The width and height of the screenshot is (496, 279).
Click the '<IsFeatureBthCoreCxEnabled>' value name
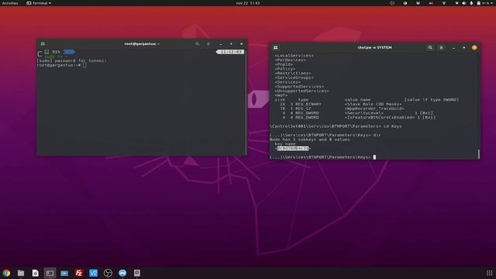click(380, 117)
